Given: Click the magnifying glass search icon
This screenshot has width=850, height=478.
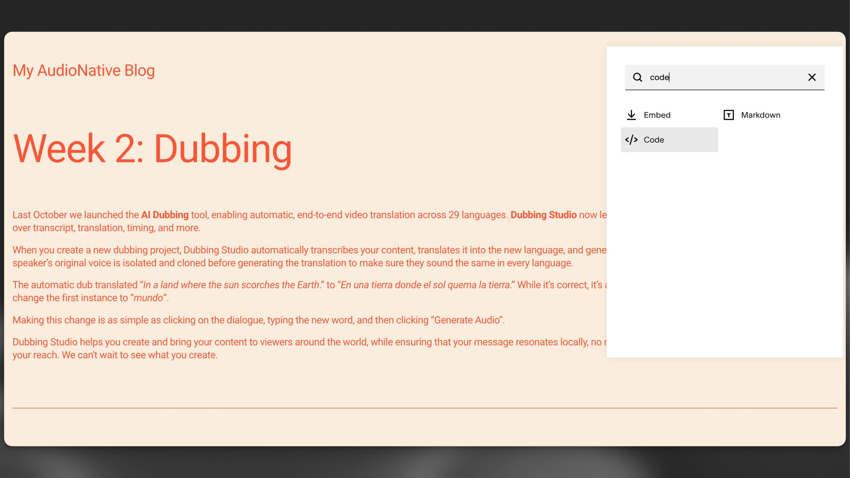Looking at the screenshot, I should click(x=637, y=77).
